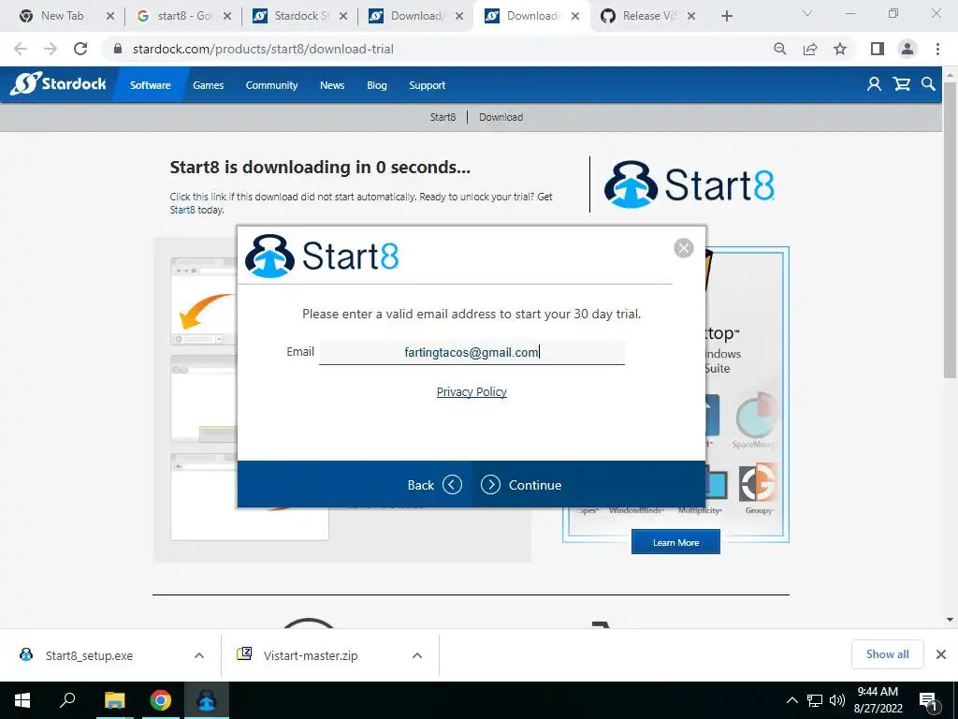Viewport: 958px width, 719px height.
Task: Click the volume speaker tray icon
Action: point(837,700)
